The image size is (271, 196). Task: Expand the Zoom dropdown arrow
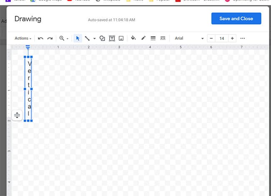[x=68, y=38]
